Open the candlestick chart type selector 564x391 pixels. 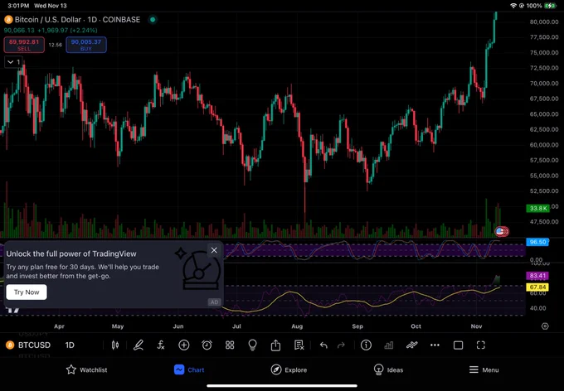[115, 345]
